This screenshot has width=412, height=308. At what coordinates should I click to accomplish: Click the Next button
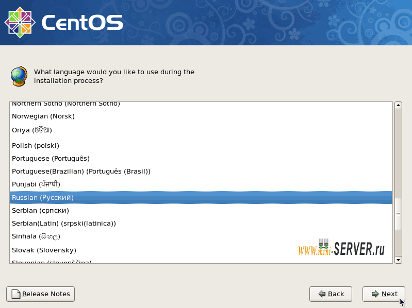(x=384, y=294)
